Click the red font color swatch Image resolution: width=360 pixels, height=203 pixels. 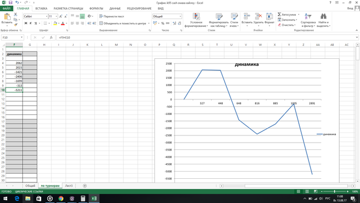[x=63, y=23]
